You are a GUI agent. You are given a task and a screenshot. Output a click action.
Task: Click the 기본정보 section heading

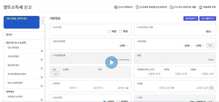click(55, 18)
